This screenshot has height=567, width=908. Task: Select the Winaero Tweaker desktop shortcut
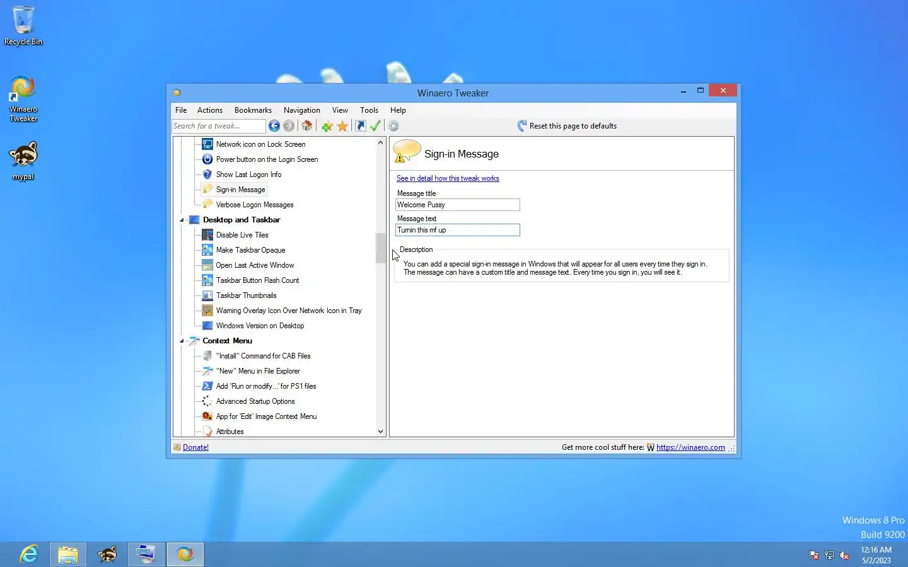tap(23, 99)
